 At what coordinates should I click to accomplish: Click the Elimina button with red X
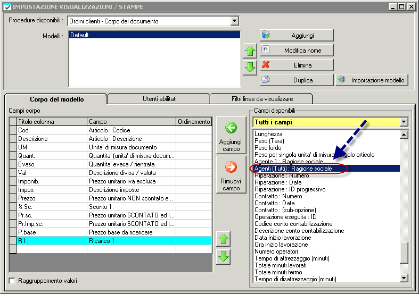click(297, 65)
